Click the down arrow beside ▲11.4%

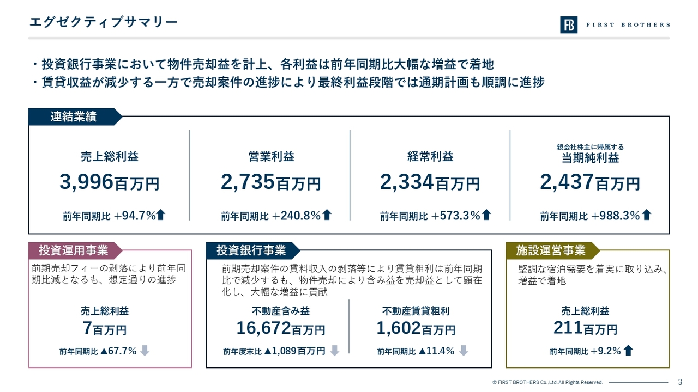pos(464,351)
